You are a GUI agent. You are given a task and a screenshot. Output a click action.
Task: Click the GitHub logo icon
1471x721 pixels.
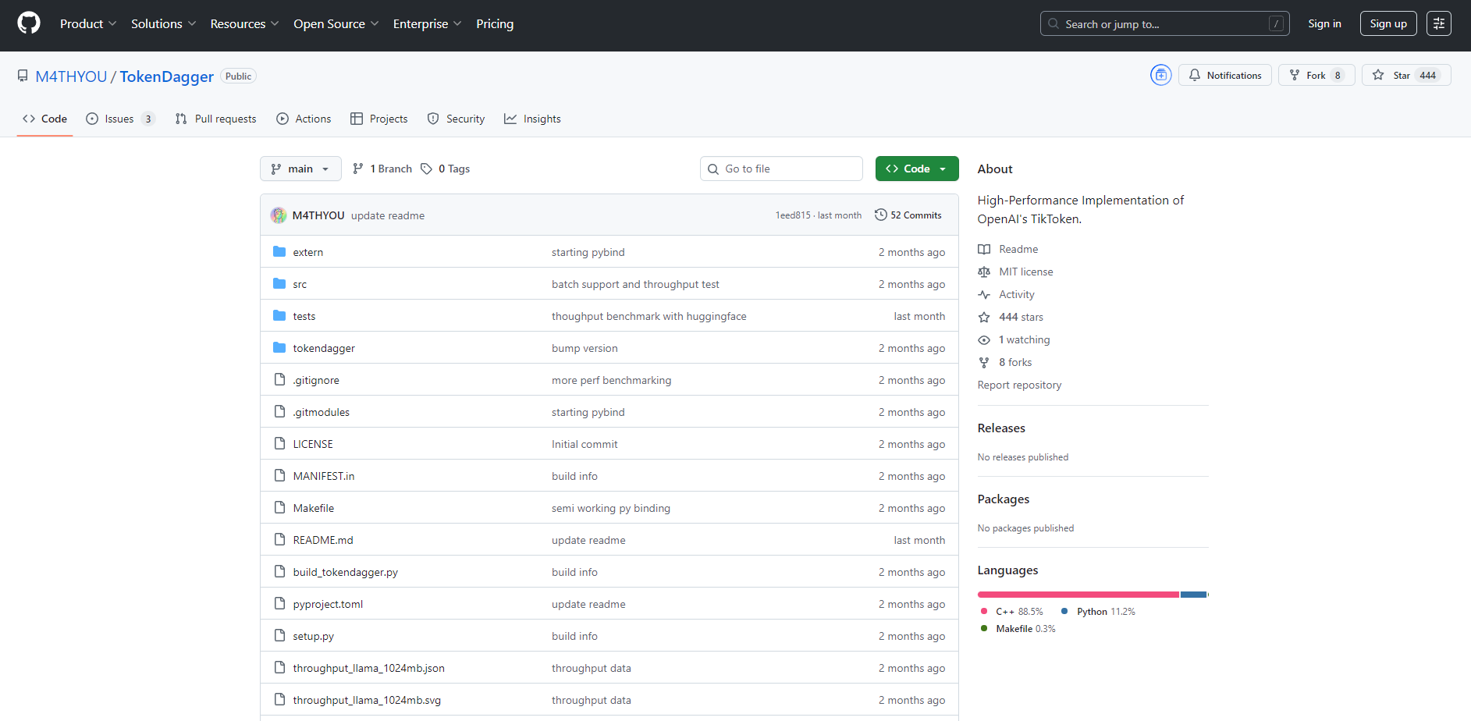29,23
